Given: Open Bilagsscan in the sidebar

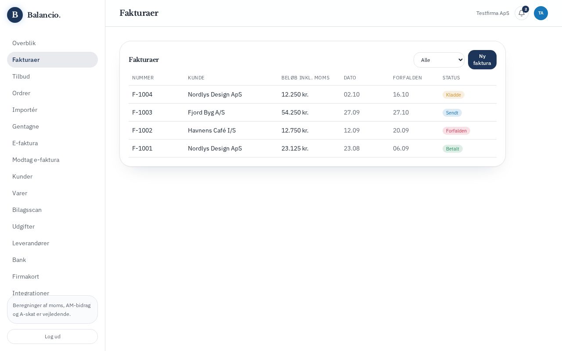Looking at the screenshot, I should tap(52, 210).
